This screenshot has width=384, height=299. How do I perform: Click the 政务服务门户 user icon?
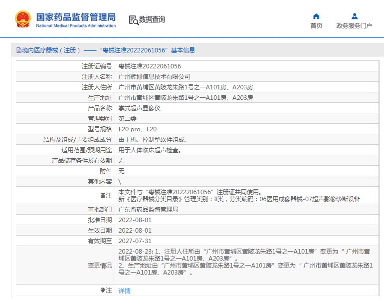coord(355,16)
